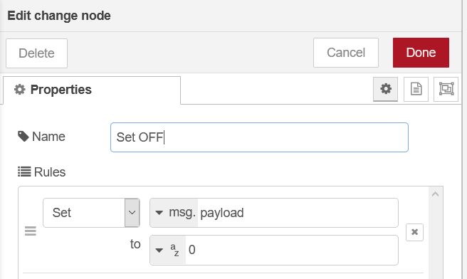The width and height of the screenshot is (467, 279).
Task: Open the Set action dropdown
Action: pyautogui.click(x=91, y=213)
